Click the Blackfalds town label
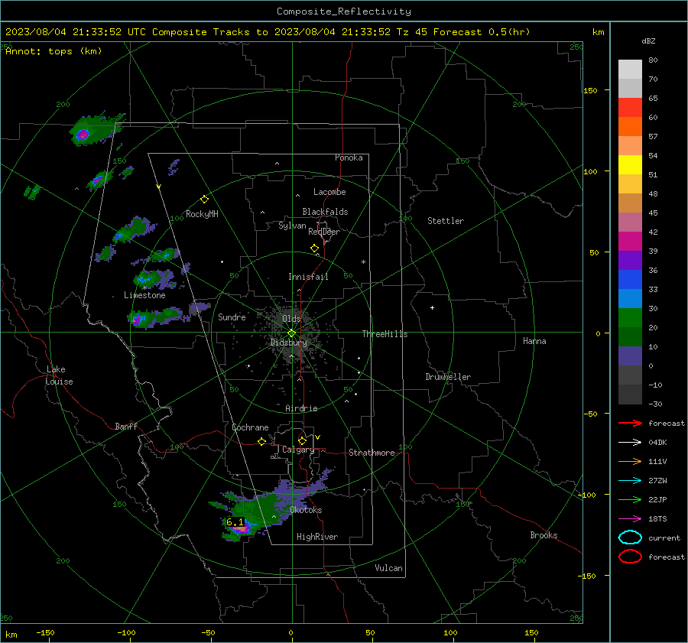This screenshot has height=643, width=688. click(325, 212)
